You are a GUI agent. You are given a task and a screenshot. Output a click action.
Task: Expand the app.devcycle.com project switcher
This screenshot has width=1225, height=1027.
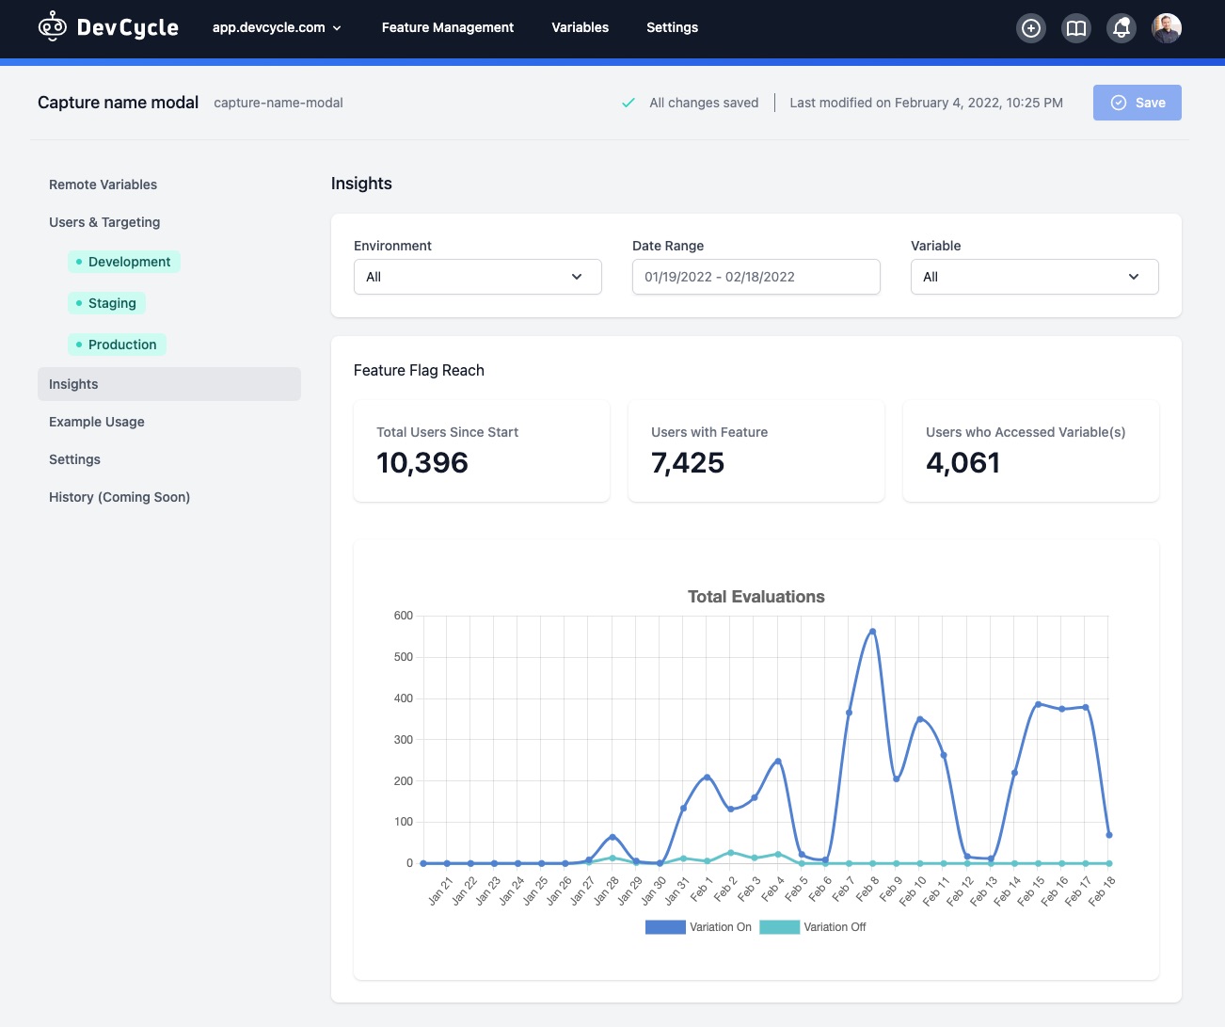277,27
